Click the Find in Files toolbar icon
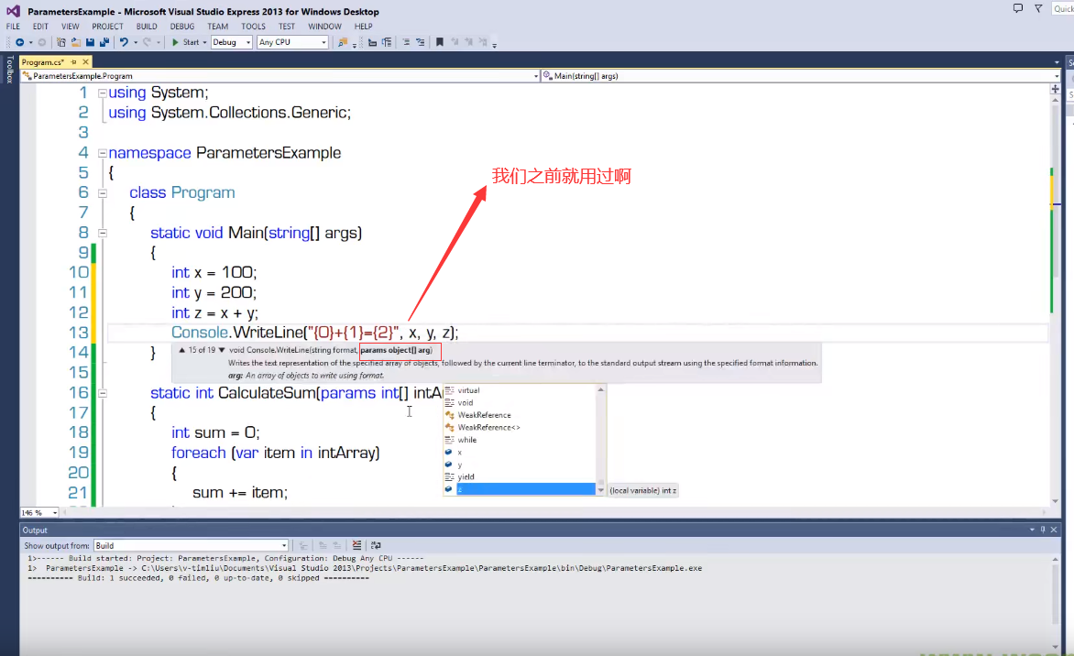The height and width of the screenshot is (656, 1074). (342, 42)
